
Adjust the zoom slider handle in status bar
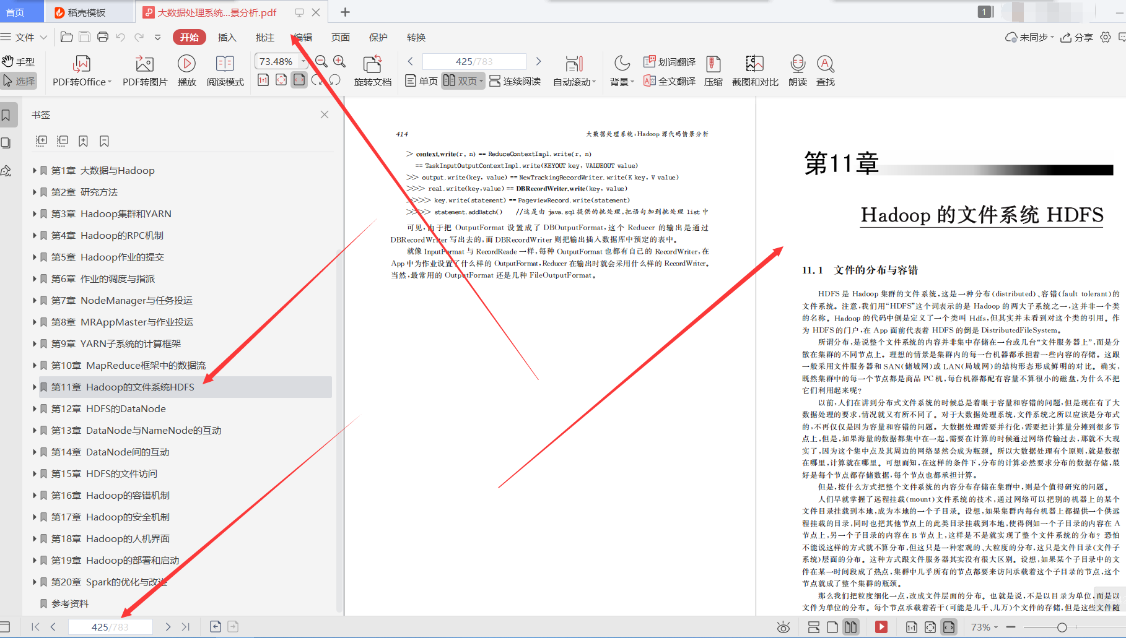point(1062,627)
